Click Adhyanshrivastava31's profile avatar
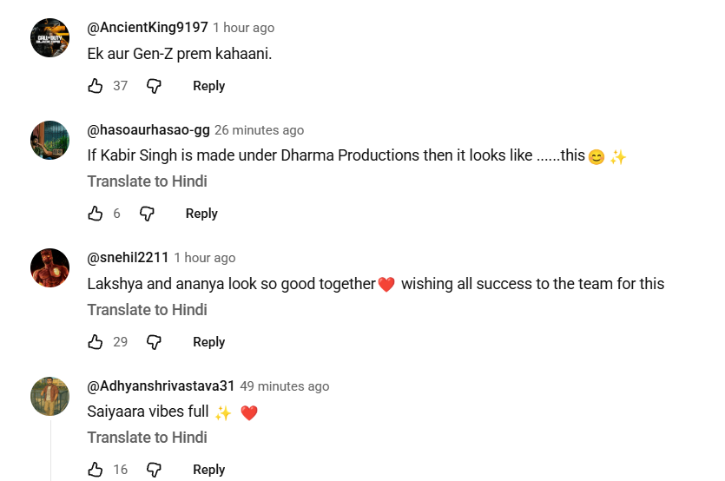 point(49,396)
